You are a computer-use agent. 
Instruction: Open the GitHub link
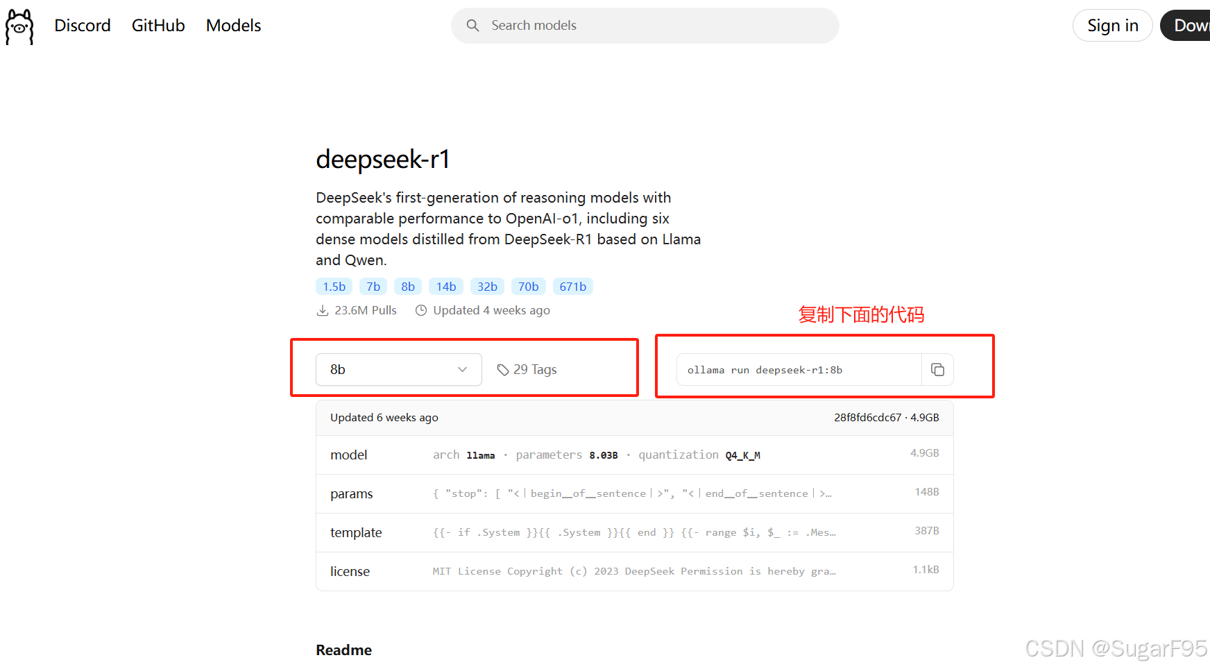[158, 26]
